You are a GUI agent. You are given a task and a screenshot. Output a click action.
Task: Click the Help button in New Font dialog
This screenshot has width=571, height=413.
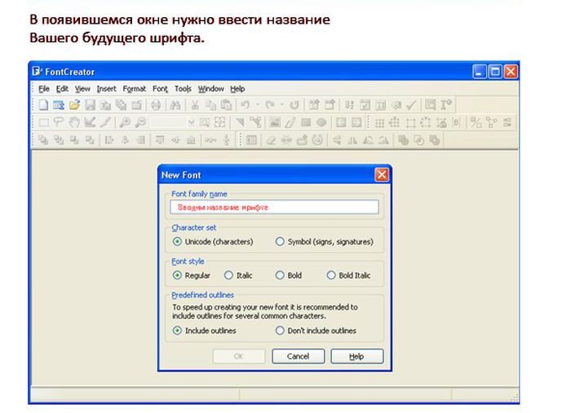[x=356, y=357]
